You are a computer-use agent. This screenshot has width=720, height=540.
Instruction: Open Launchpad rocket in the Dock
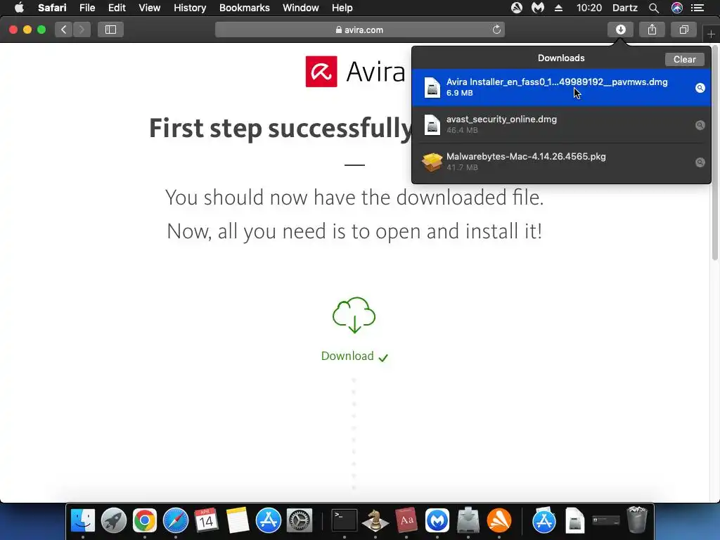114,520
